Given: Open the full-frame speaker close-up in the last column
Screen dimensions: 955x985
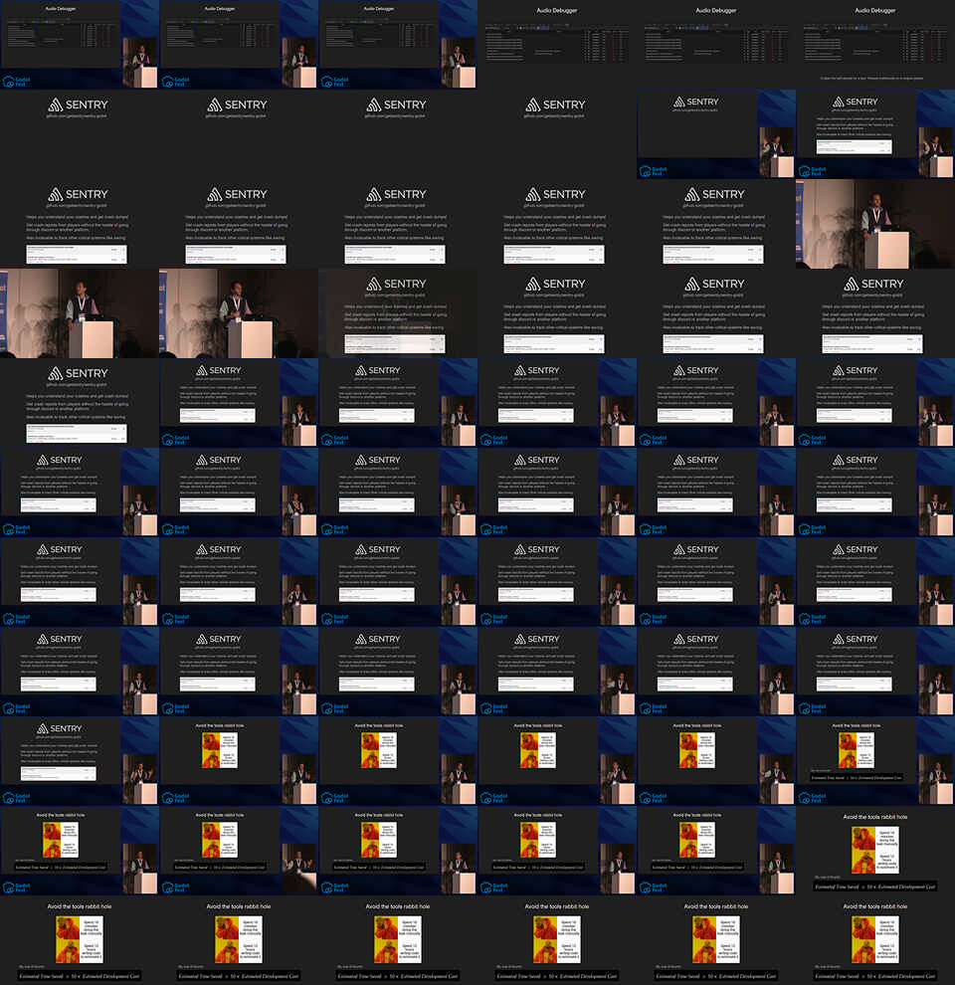Looking at the screenshot, I should click(875, 224).
